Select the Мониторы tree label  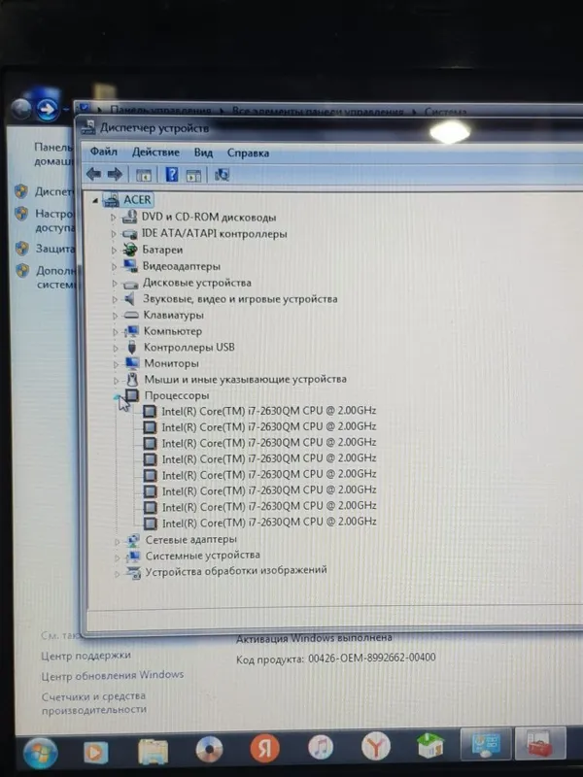(x=172, y=363)
